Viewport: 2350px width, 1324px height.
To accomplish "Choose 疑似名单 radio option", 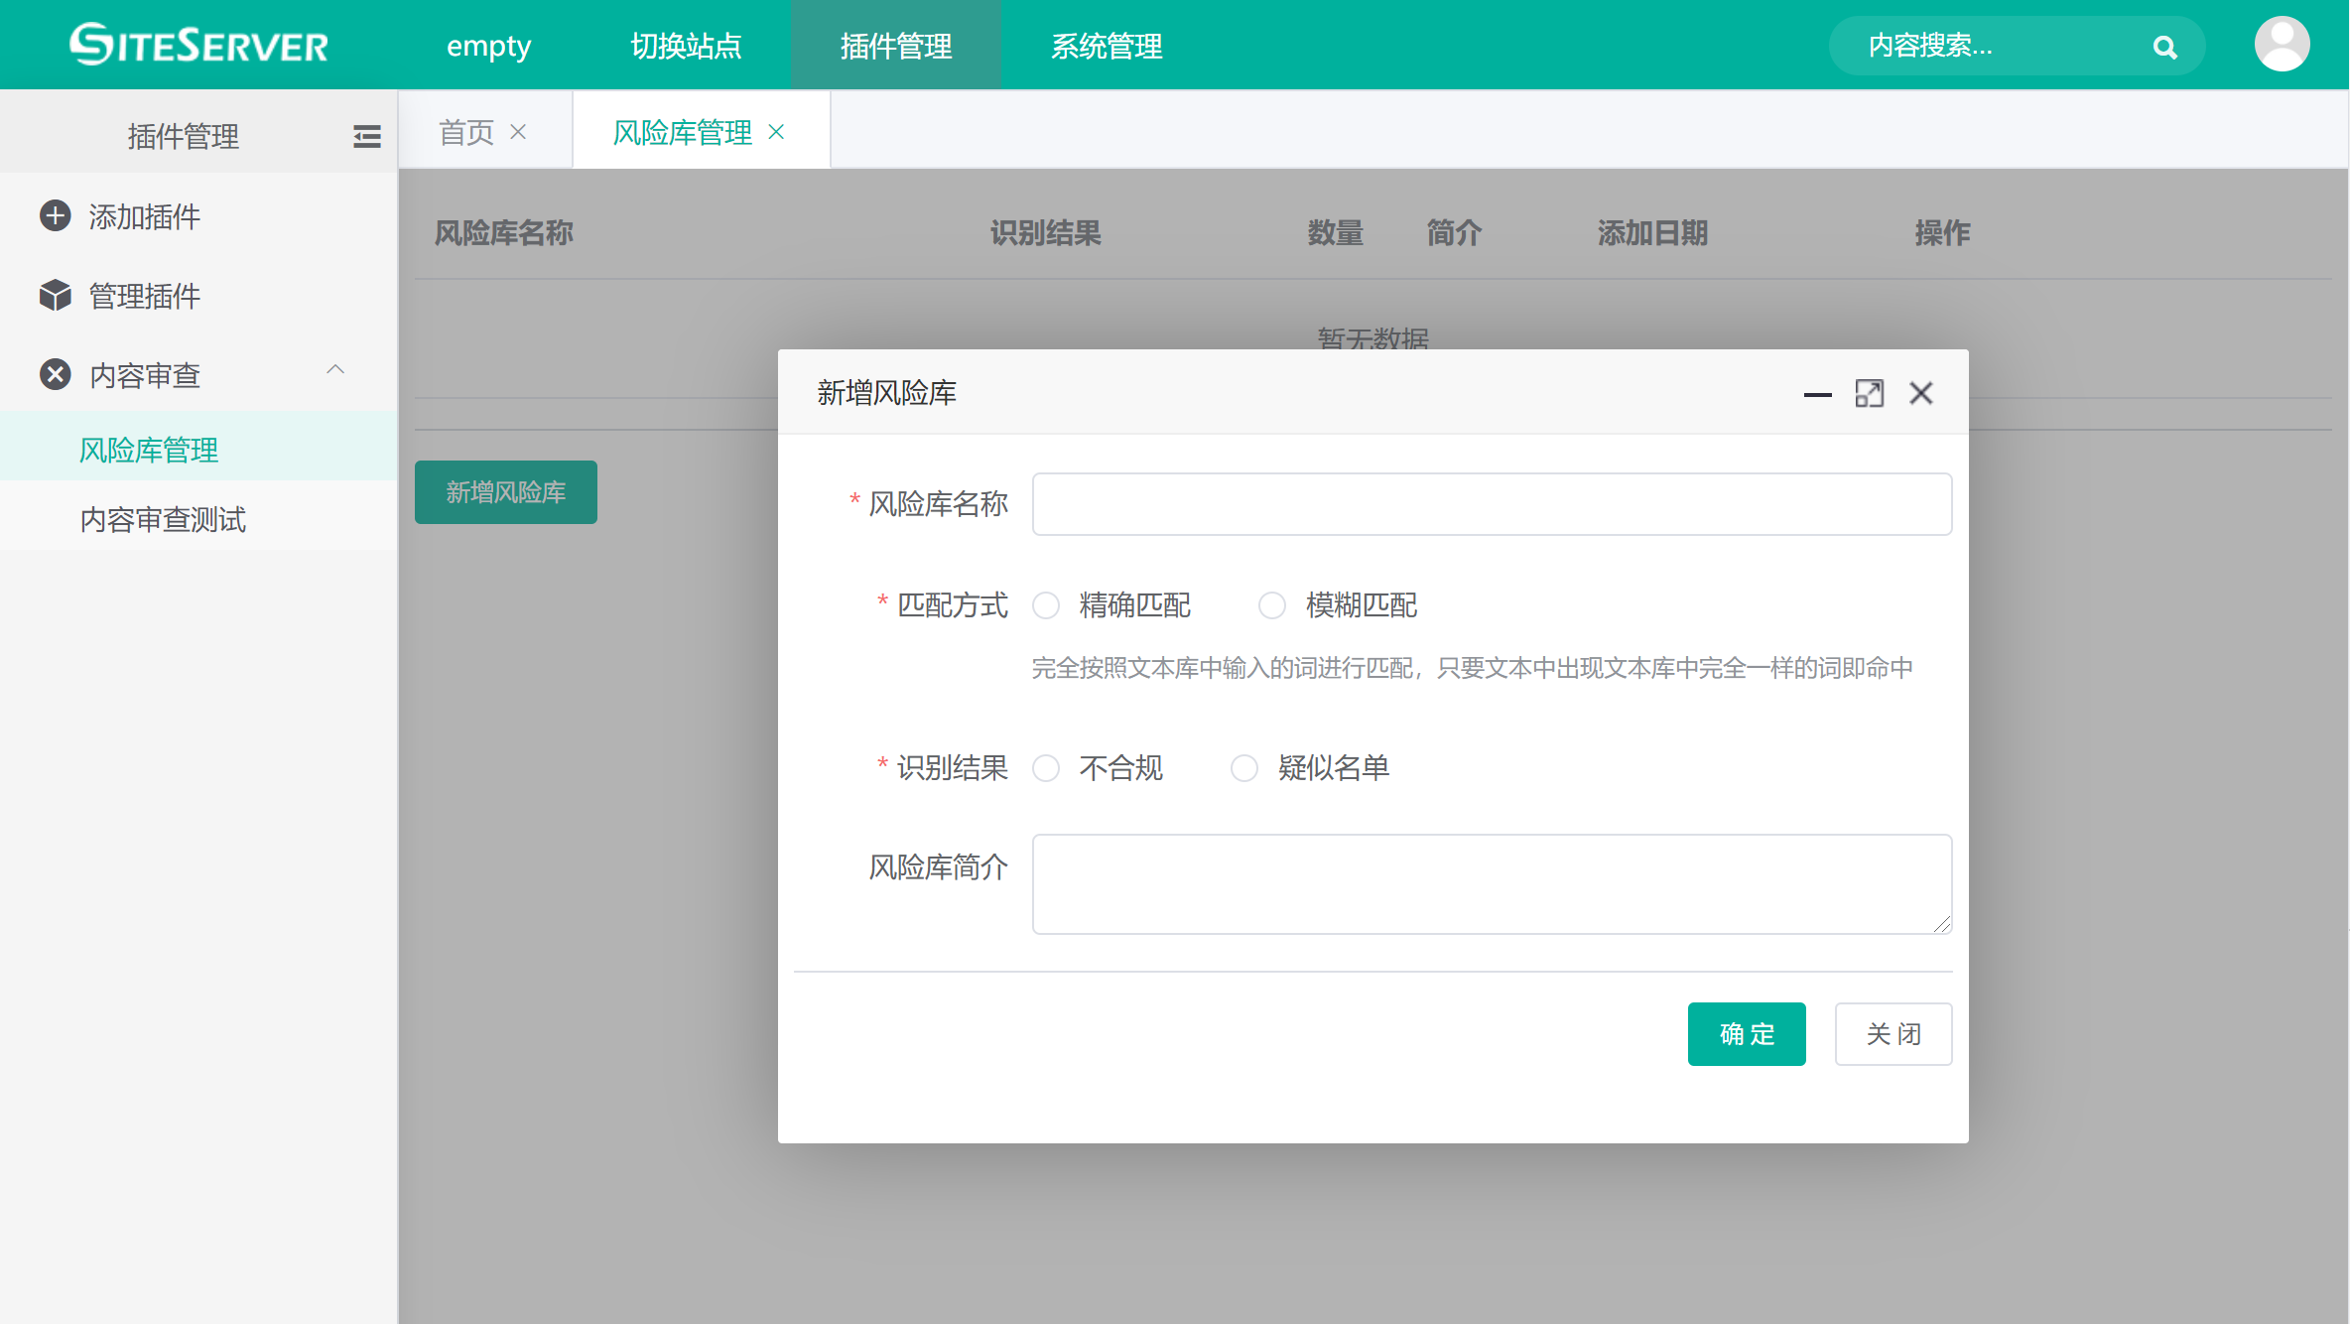I will click(x=1244, y=768).
